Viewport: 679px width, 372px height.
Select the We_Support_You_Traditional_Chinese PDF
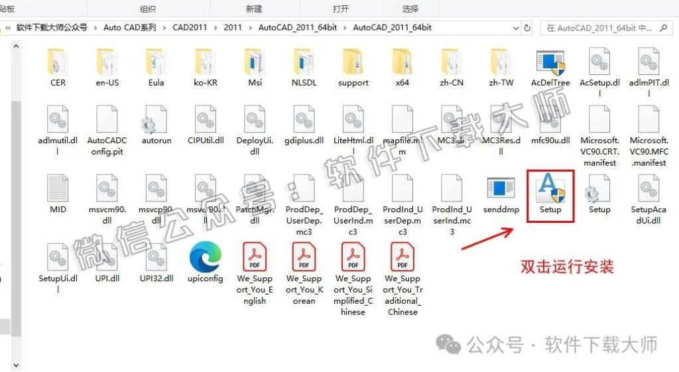point(402,279)
